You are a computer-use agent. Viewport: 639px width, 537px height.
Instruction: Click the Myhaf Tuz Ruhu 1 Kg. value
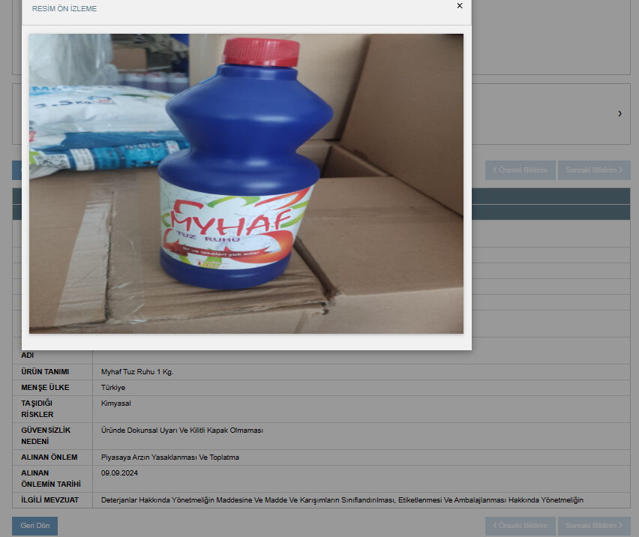[x=137, y=372]
